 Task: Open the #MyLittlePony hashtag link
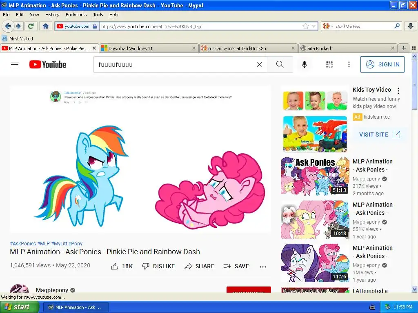pyautogui.click(x=67, y=244)
